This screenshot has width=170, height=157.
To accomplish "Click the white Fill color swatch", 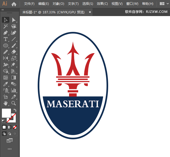I will coord(6,113).
